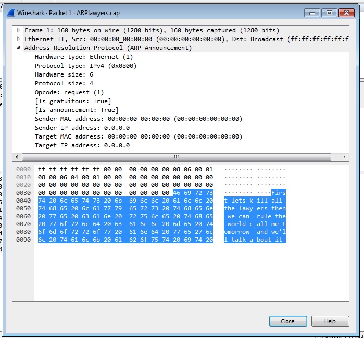Screen dimensions: 364x338
Task: Select the Protocol size: 4 field
Action: pyautogui.click(x=64, y=83)
